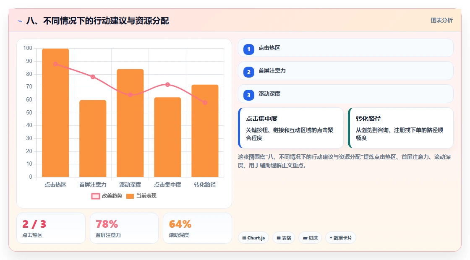Click the 点击热区 x-axis label

coord(55,185)
